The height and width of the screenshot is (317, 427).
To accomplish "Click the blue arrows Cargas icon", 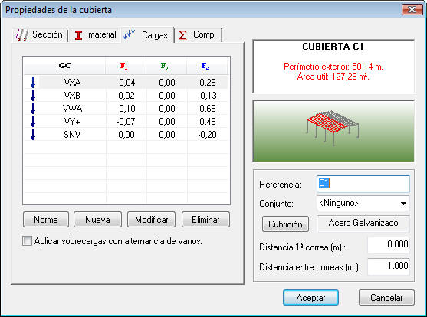I will [130, 34].
